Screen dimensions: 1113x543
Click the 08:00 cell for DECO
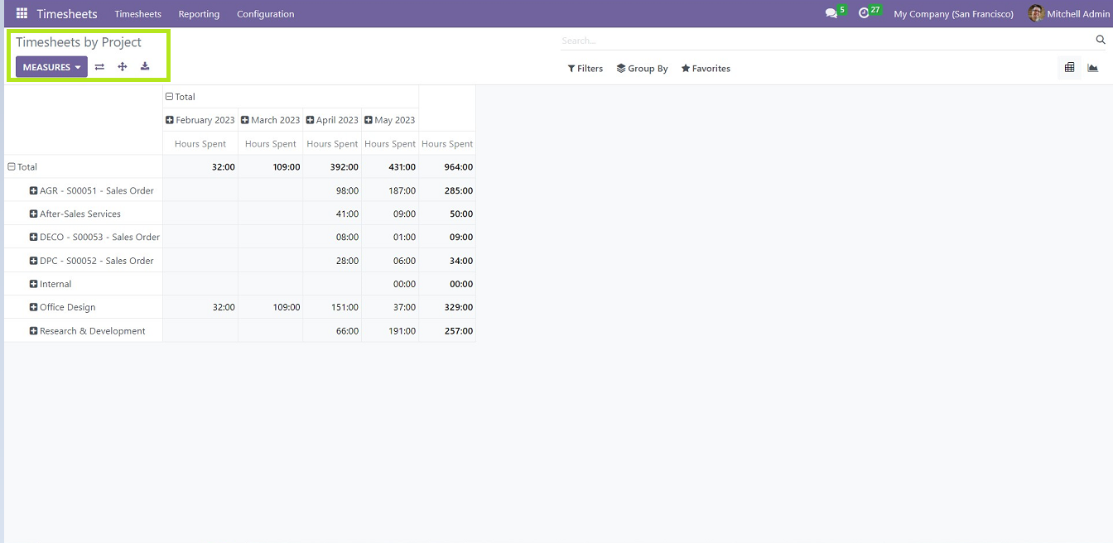[x=332, y=237]
